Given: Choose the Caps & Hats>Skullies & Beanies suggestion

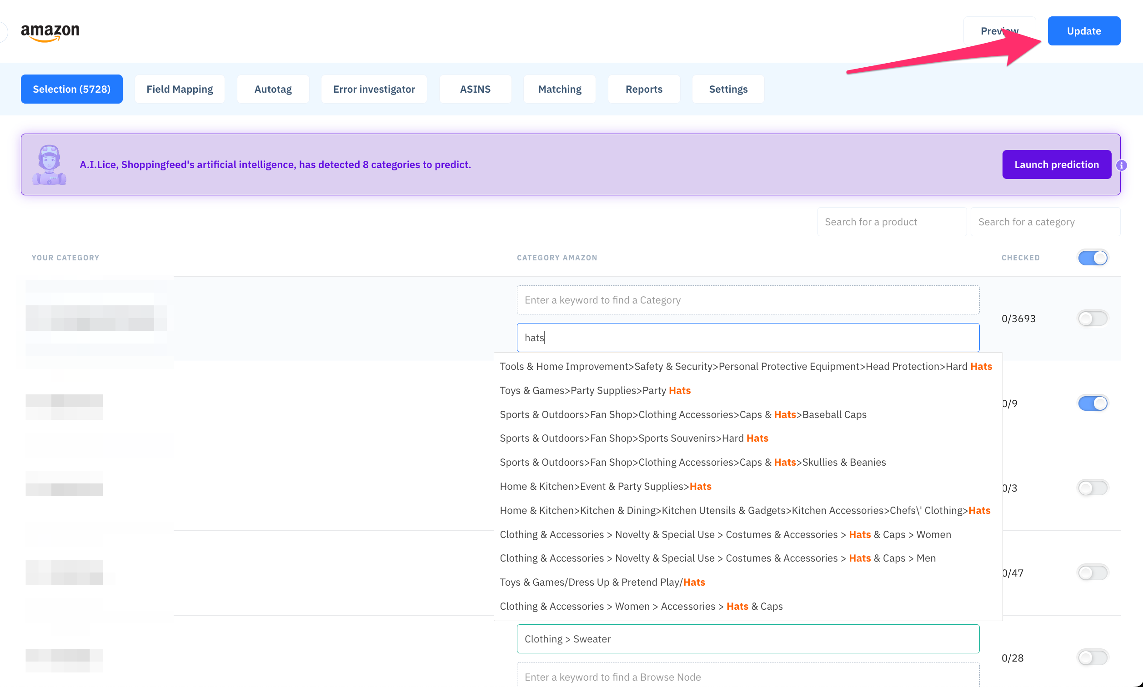Looking at the screenshot, I should 748,463.
